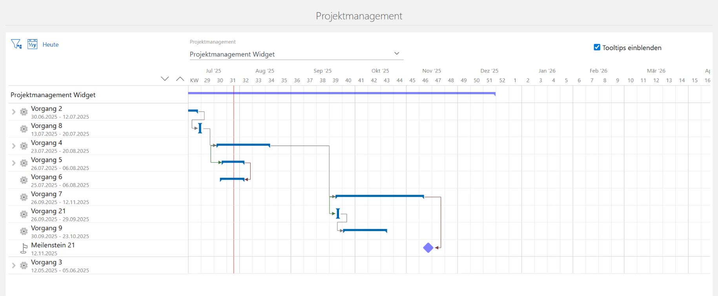718x296 pixels.
Task: Click the purple Meilenstein 21 diamond marker
Action: pos(428,248)
